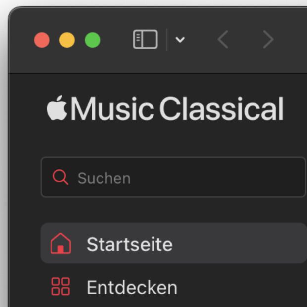Click the Apple logo in the header
The image size is (307, 307).
coord(57,108)
